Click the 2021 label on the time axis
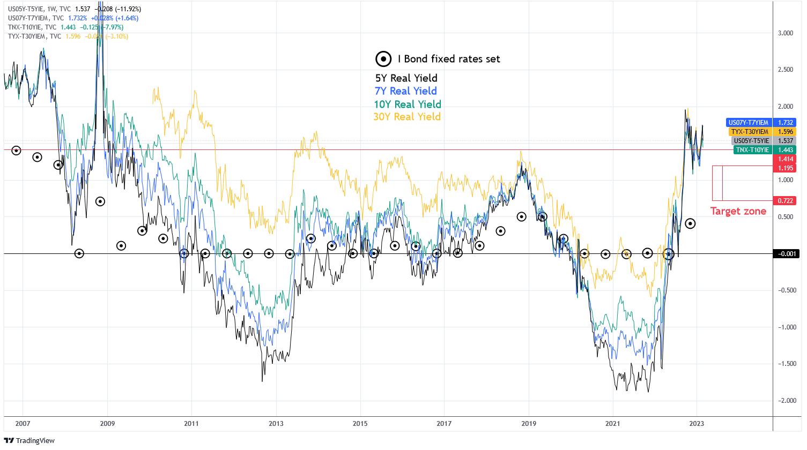Image resolution: width=807 pixels, height=450 pixels. (x=612, y=424)
